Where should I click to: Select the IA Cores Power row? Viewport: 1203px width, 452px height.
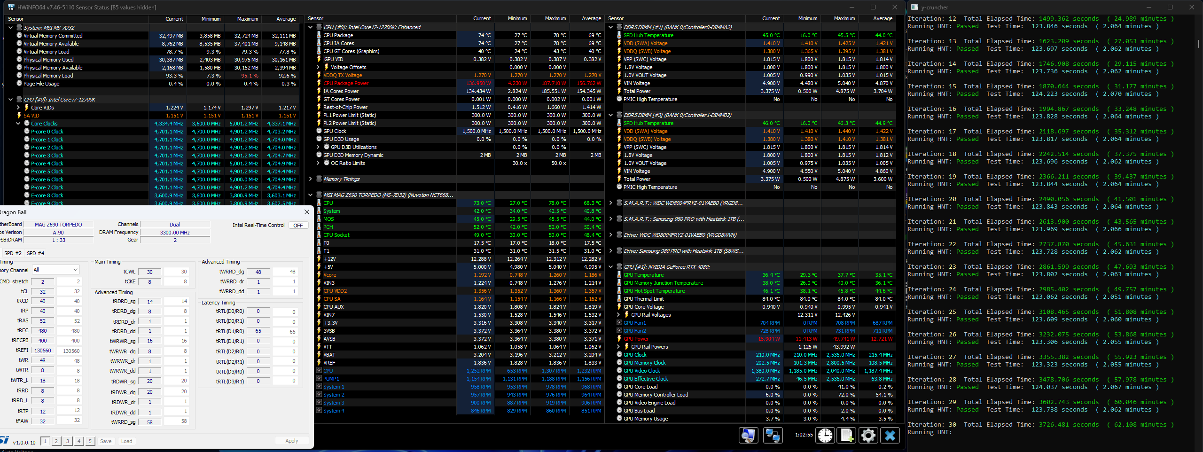pos(455,91)
